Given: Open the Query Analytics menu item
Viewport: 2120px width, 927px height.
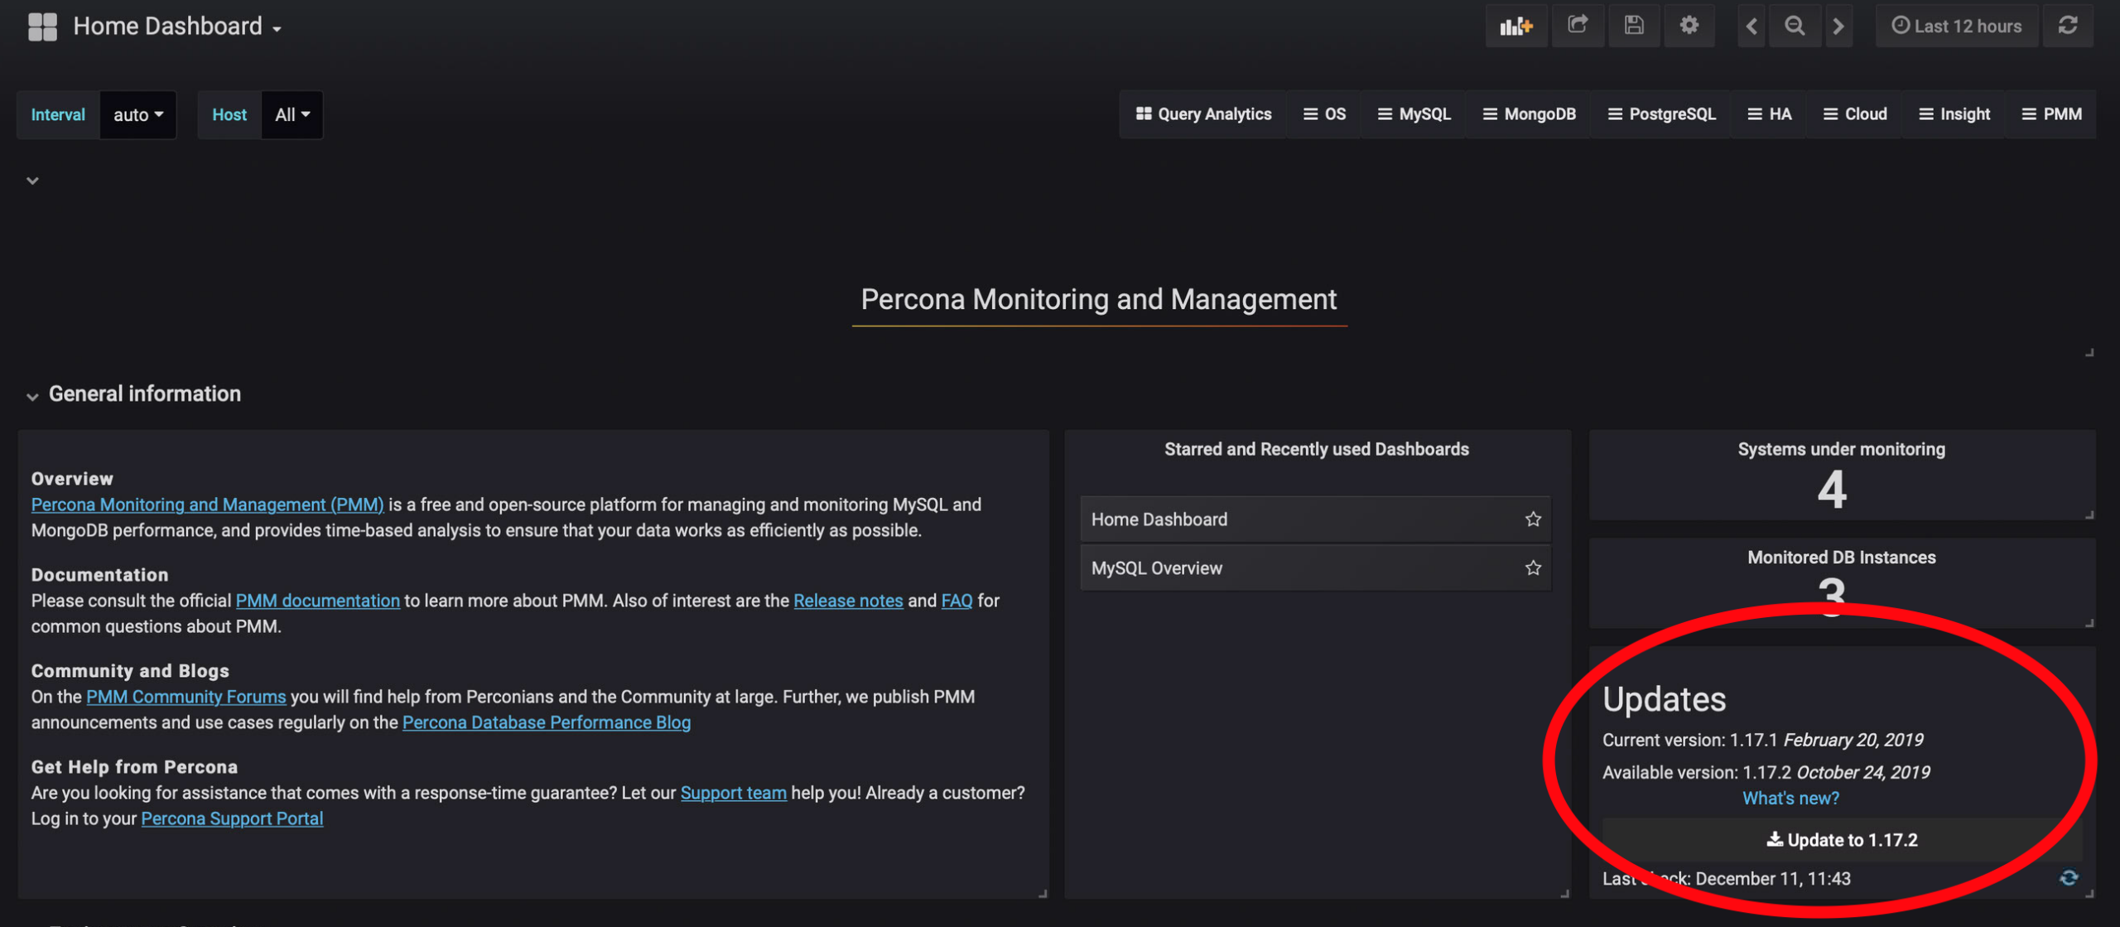Looking at the screenshot, I should pos(1203,114).
